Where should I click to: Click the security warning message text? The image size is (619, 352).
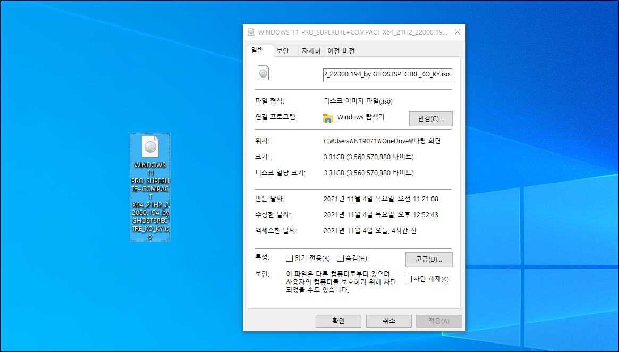coord(341,282)
